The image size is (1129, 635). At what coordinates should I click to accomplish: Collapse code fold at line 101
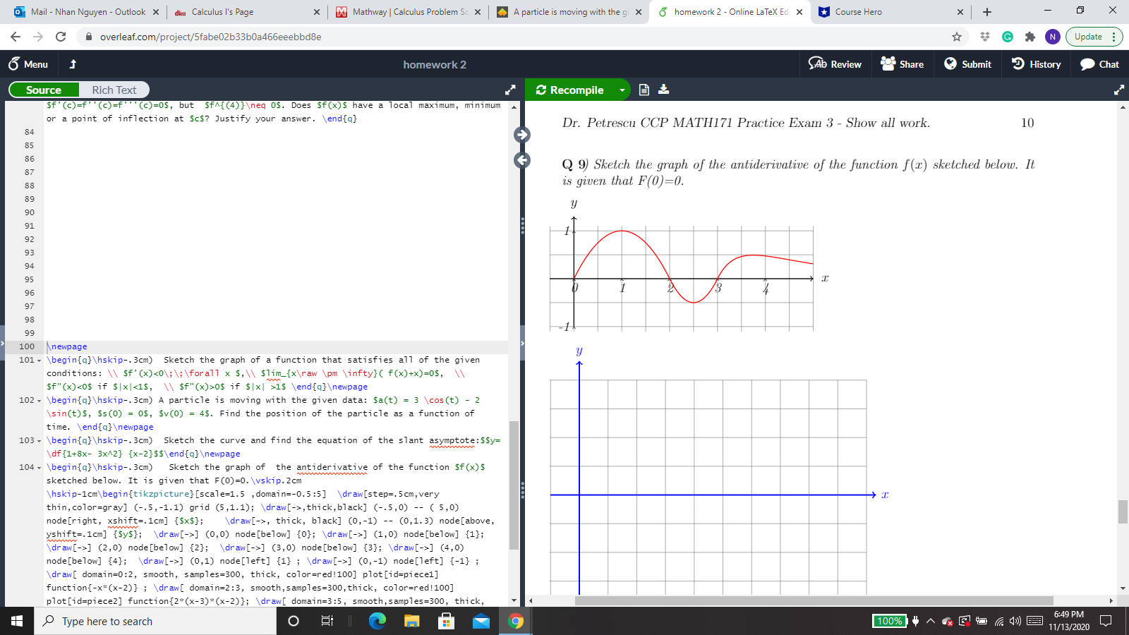pyautogui.click(x=39, y=361)
